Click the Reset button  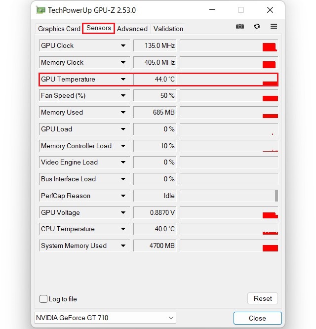point(263,298)
